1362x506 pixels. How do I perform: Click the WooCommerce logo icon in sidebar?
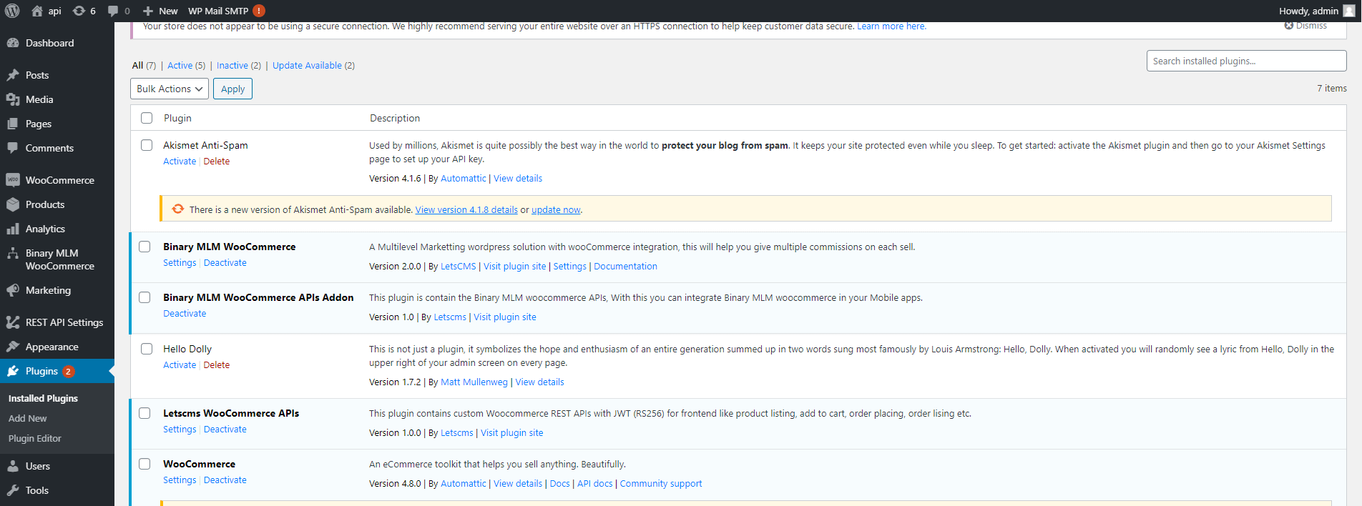click(13, 180)
